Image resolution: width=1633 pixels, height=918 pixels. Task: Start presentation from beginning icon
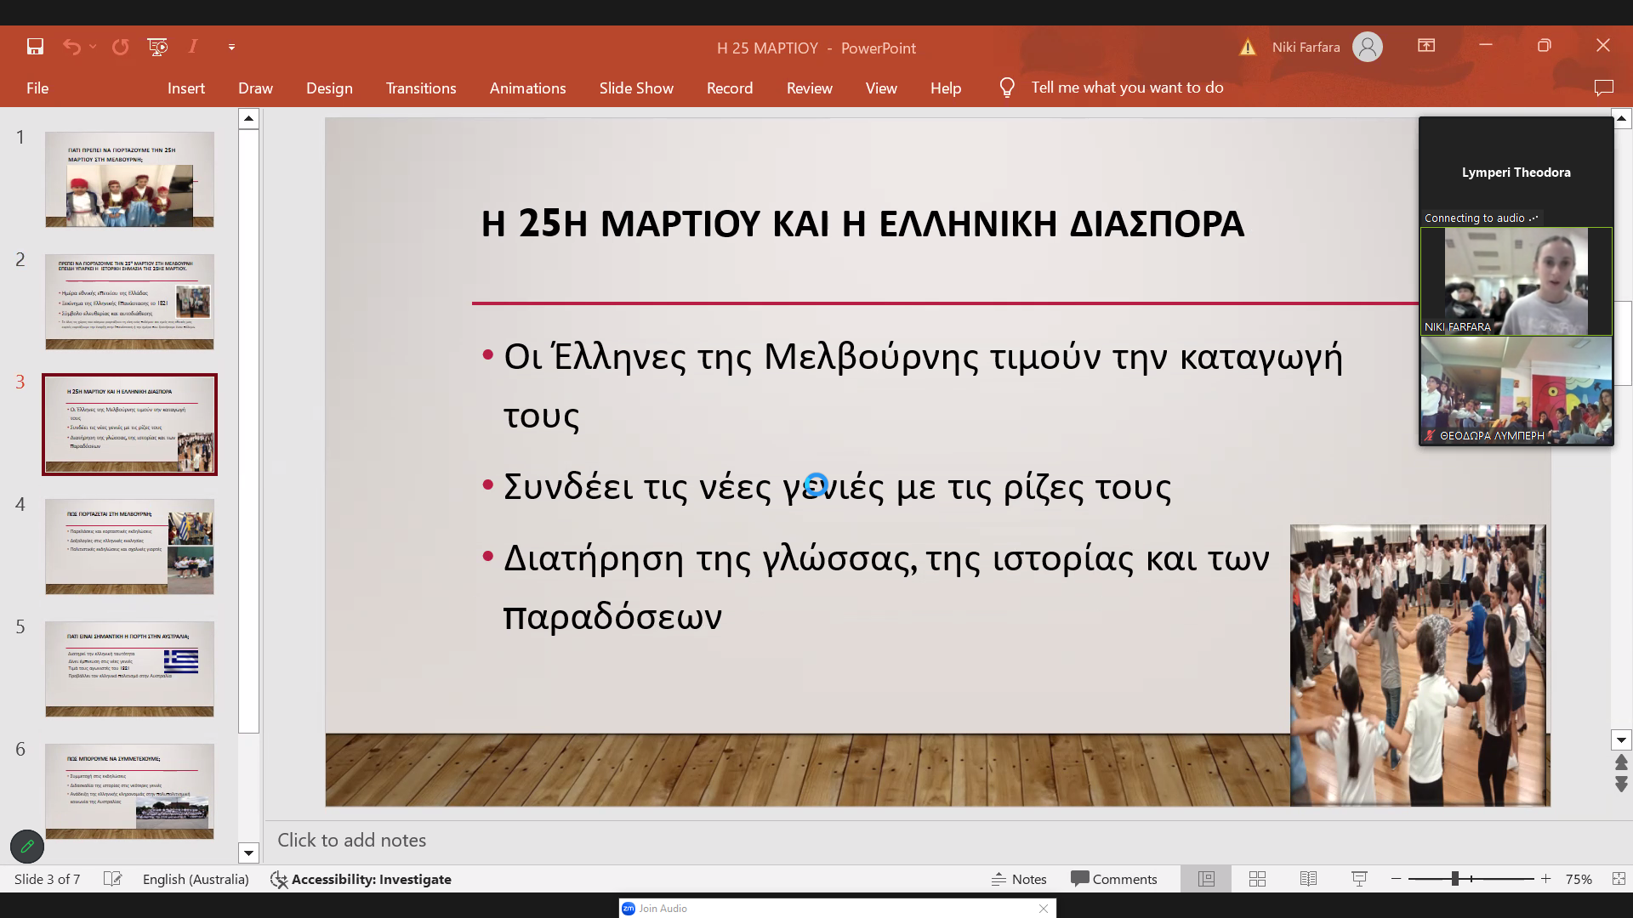pos(157,47)
